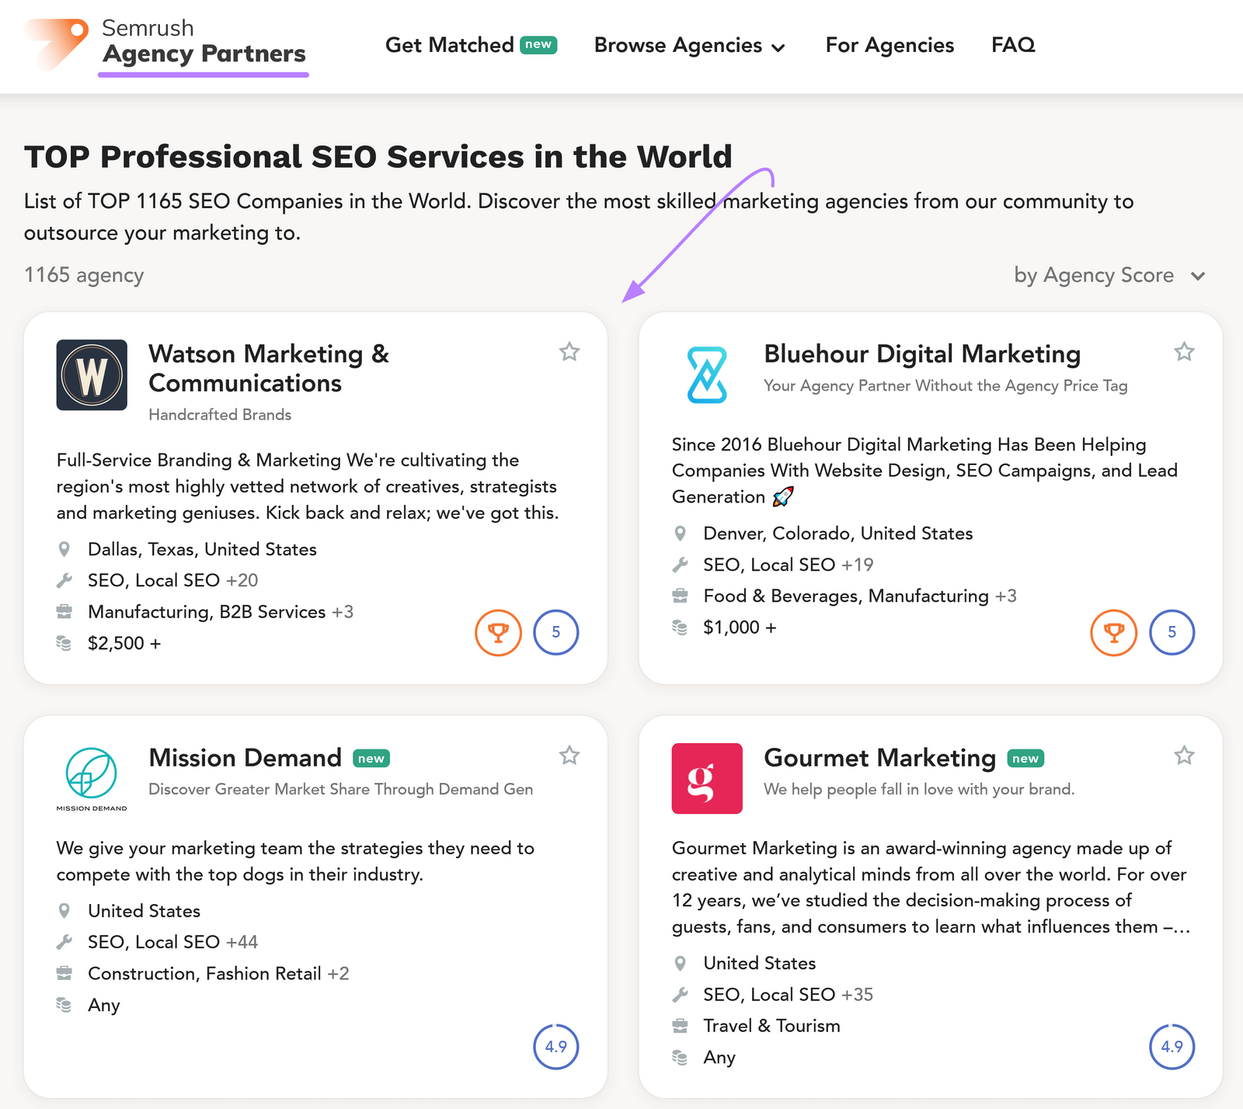Star the Bluehour Digital Marketing agency
1243x1109 pixels.
[1184, 352]
